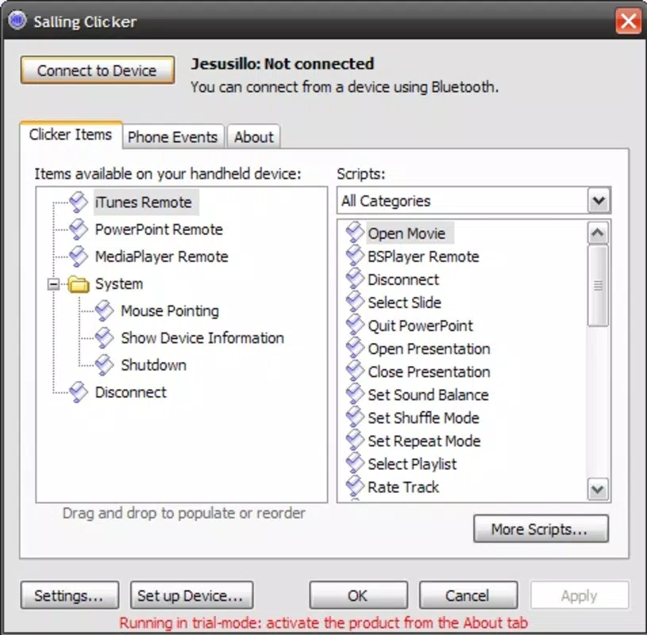This screenshot has height=635, width=647.
Task: Click the Set up Device button
Action: coord(191,595)
